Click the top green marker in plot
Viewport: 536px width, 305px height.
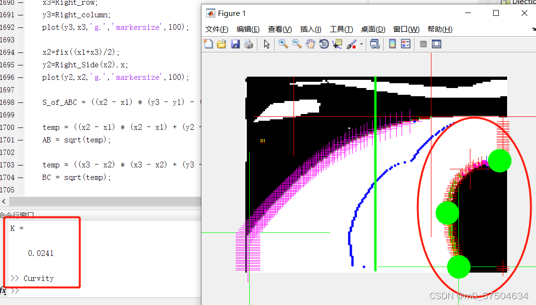coord(500,161)
